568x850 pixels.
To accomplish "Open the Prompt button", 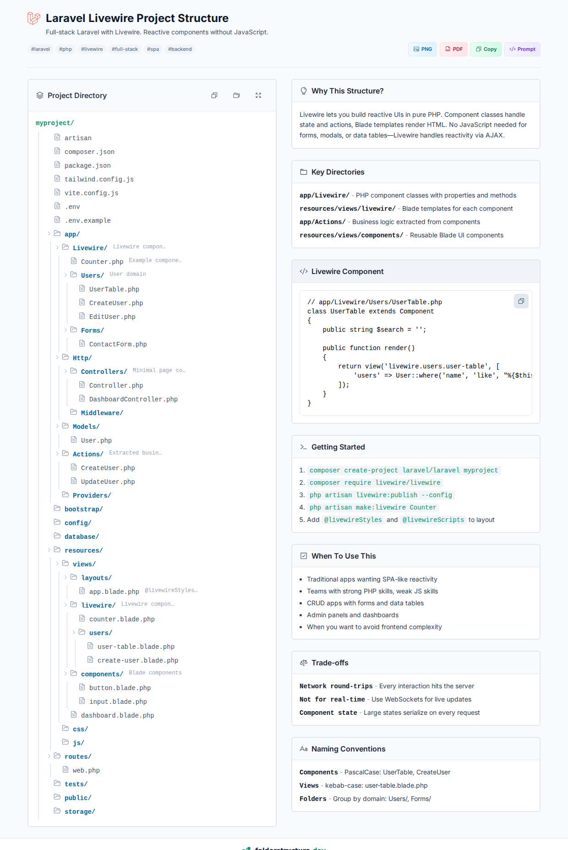I will [x=522, y=49].
